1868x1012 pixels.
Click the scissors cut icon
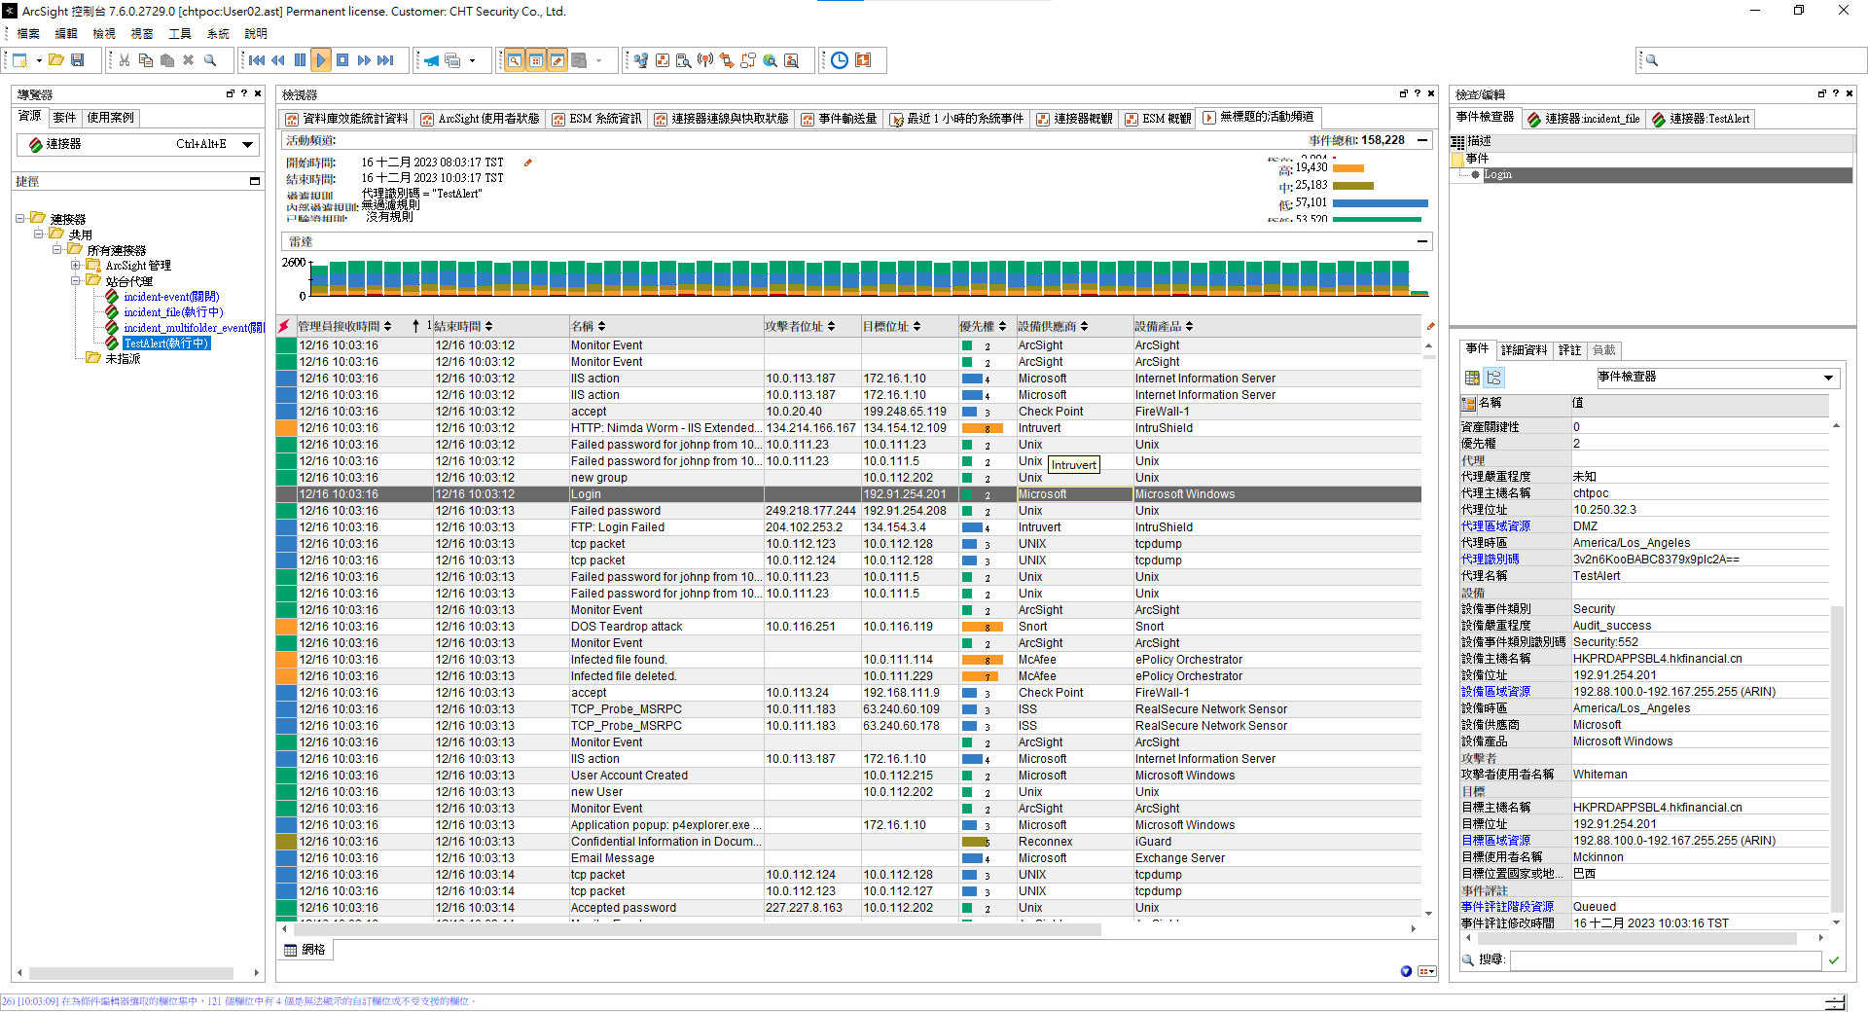(x=125, y=60)
